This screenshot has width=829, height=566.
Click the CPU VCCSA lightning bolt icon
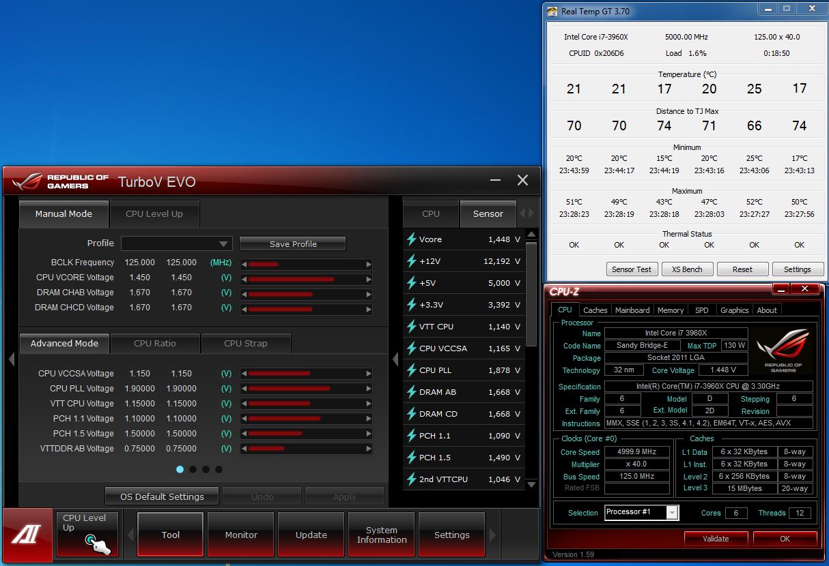411,348
